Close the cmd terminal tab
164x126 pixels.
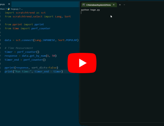click(114, 5)
